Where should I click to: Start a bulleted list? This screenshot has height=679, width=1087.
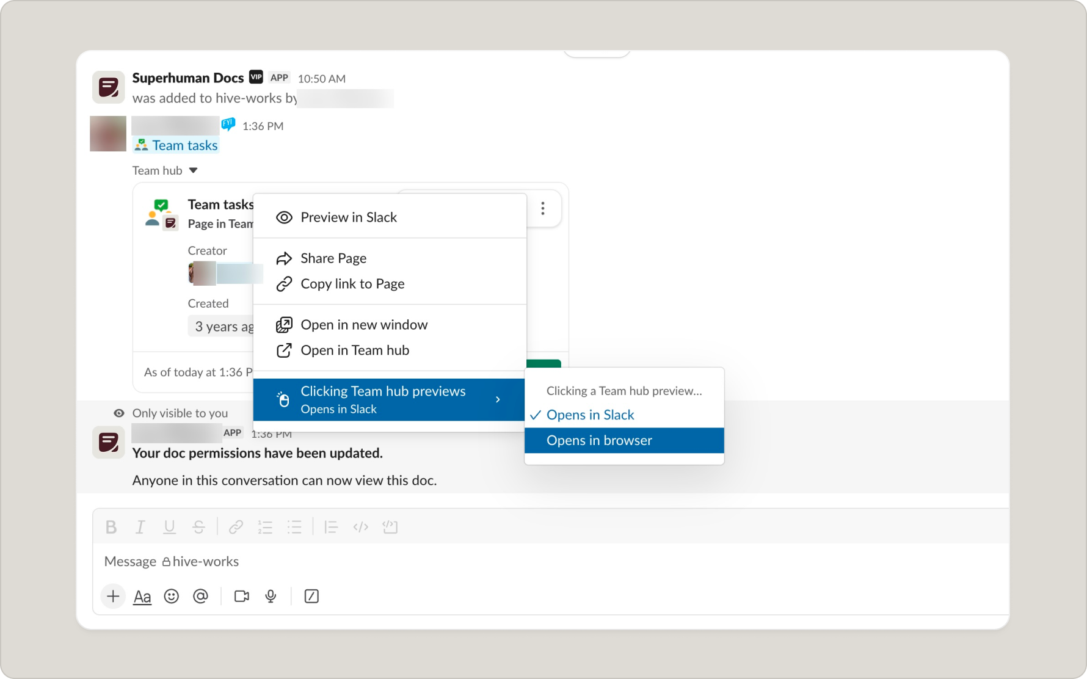click(x=294, y=527)
